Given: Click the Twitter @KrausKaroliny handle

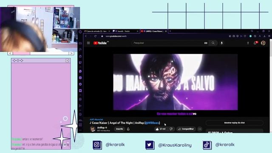Looking at the screenshot, I should 175,145.
